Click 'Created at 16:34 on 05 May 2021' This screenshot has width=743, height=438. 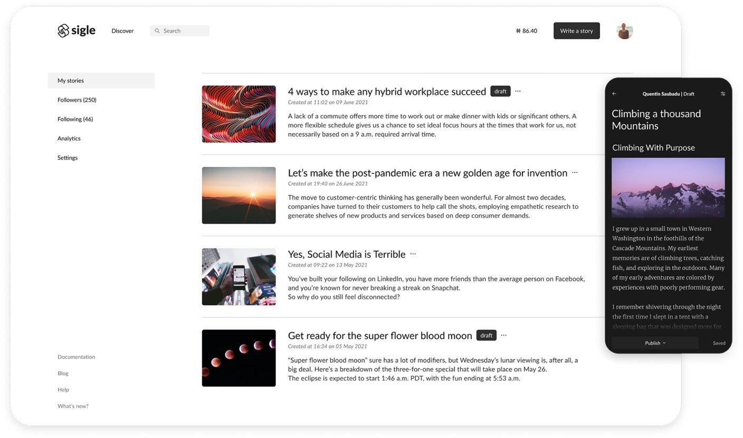328,347
